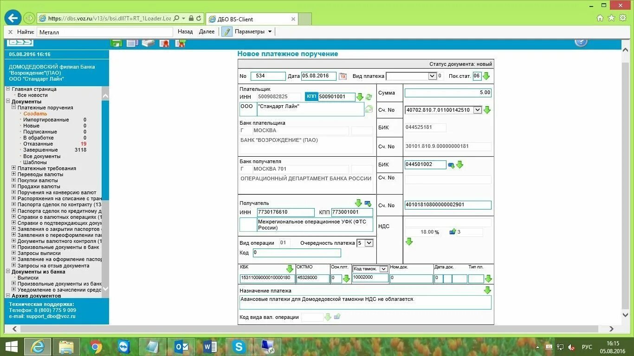Open Все новости in sidebar

pyautogui.click(x=32, y=95)
